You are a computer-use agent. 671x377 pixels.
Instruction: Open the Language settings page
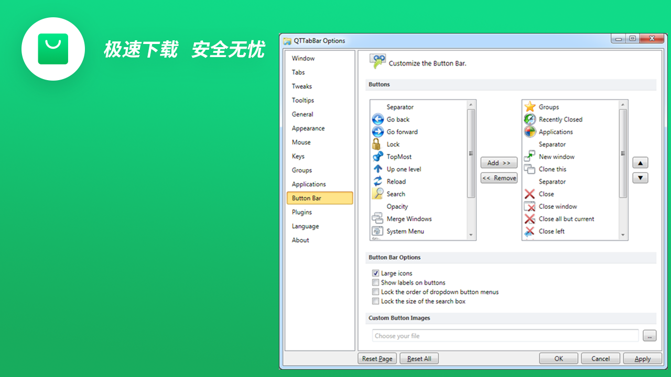(320, 226)
